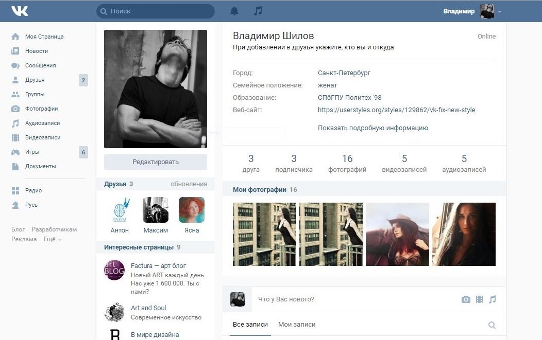Click the gamepad icon beside Игры

click(15, 152)
